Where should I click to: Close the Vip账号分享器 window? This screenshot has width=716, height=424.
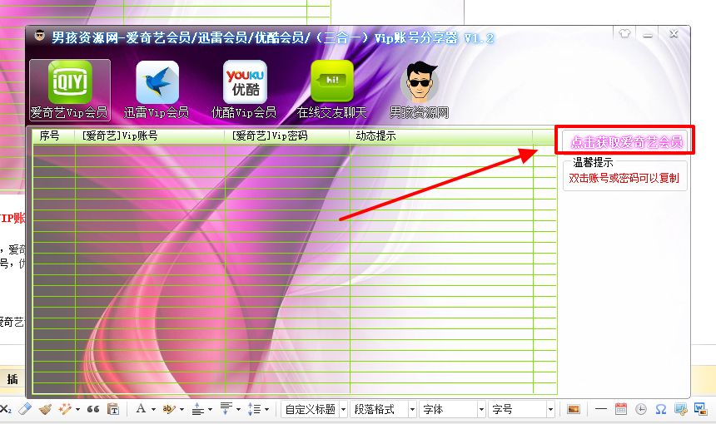coord(674,33)
